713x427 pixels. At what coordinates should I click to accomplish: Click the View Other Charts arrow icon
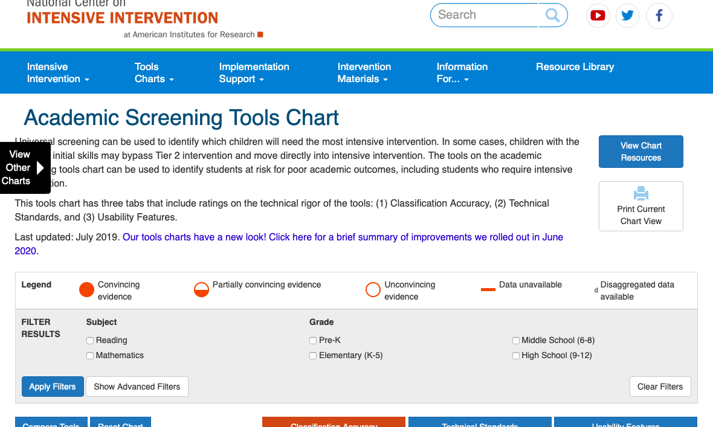[40, 168]
